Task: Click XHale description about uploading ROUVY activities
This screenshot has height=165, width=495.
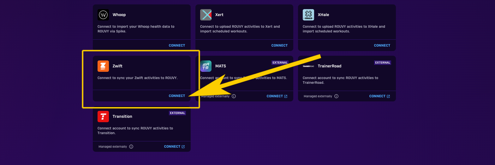Action: pyautogui.click(x=344, y=29)
